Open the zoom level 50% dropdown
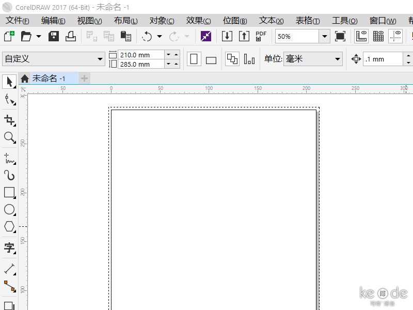Viewport: 413px width, 310px height. tap(324, 36)
